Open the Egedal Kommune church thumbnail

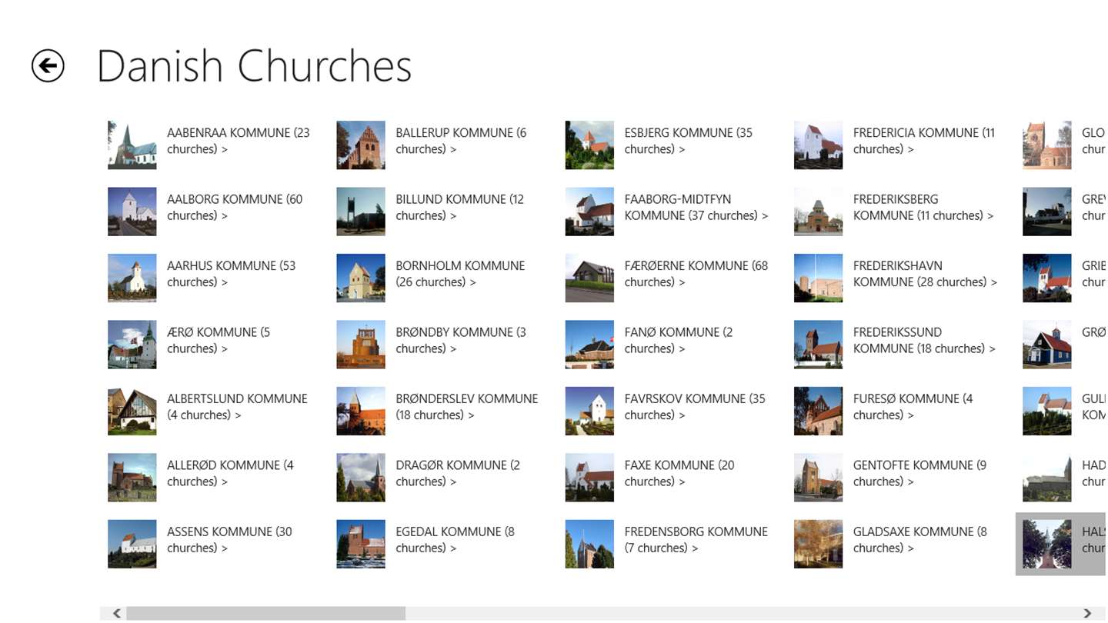[x=361, y=545]
